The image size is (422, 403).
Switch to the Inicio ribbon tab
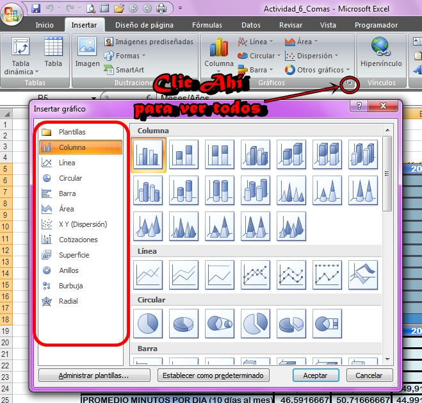point(44,25)
